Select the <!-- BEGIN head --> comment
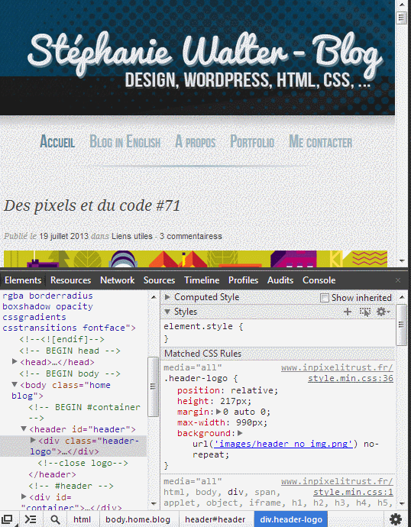This screenshot has width=411, height=527. (70, 351)
